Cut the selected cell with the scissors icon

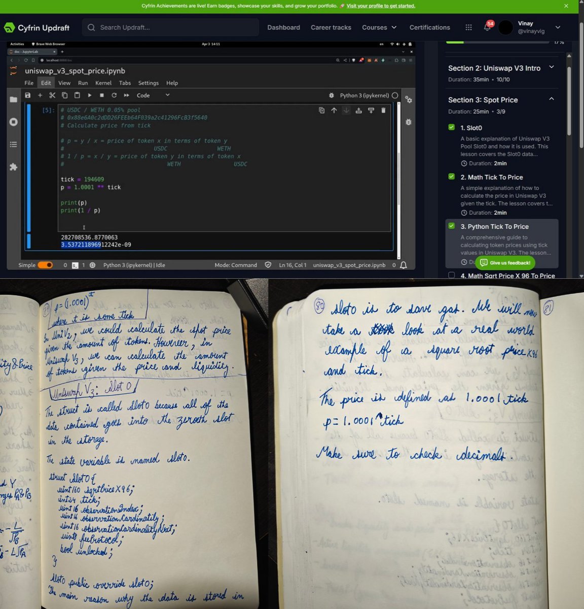(52, 95)
